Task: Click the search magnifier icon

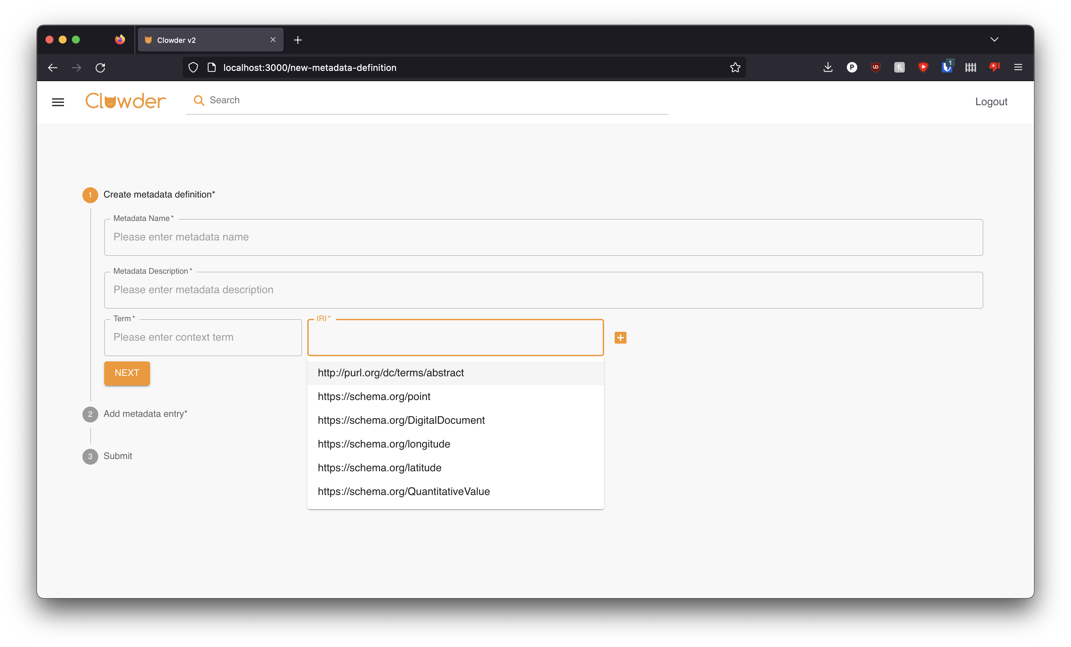Action: 199,101
